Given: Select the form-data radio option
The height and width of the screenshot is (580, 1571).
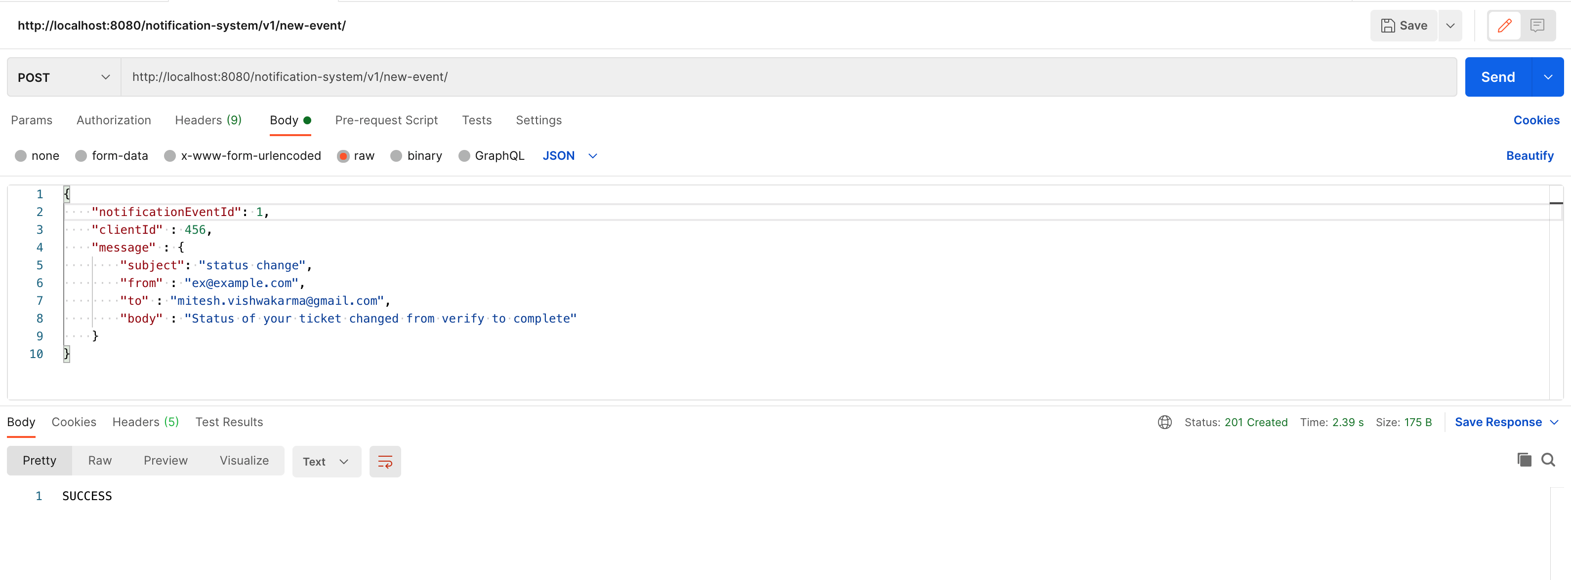Looking at the screenshot, I should click(81, 156).
